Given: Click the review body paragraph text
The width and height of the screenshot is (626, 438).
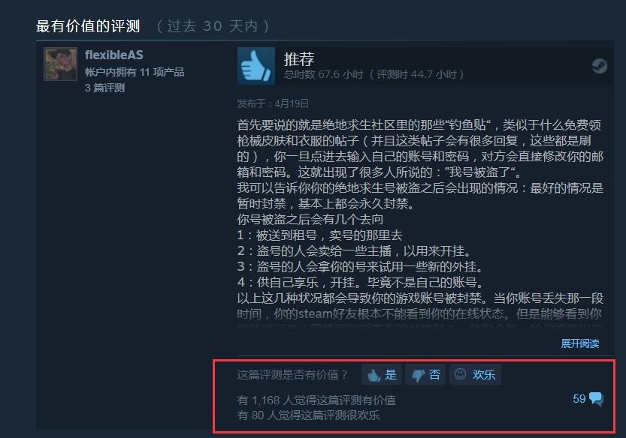Looking at the screenshot, I should click(420, 219).
